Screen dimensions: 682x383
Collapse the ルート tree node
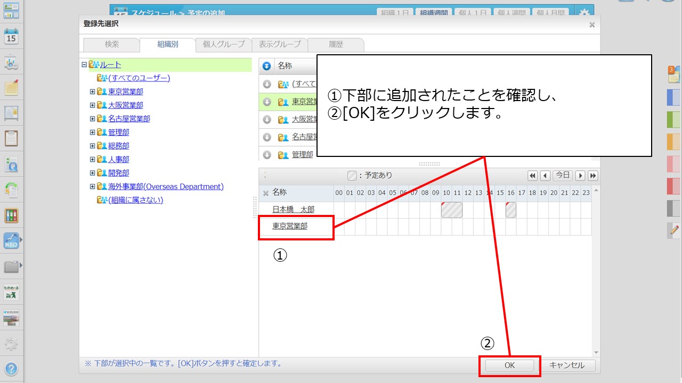(x=84, y=65)
